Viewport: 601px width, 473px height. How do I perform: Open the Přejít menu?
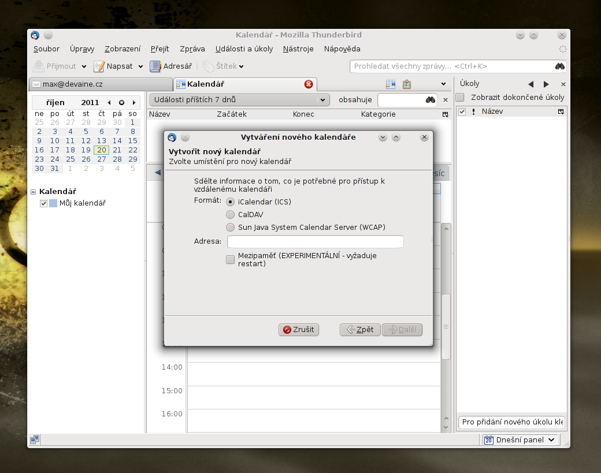coord(160,49)
